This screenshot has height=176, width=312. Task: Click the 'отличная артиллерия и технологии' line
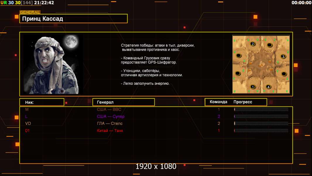click(x=152, y=75)
